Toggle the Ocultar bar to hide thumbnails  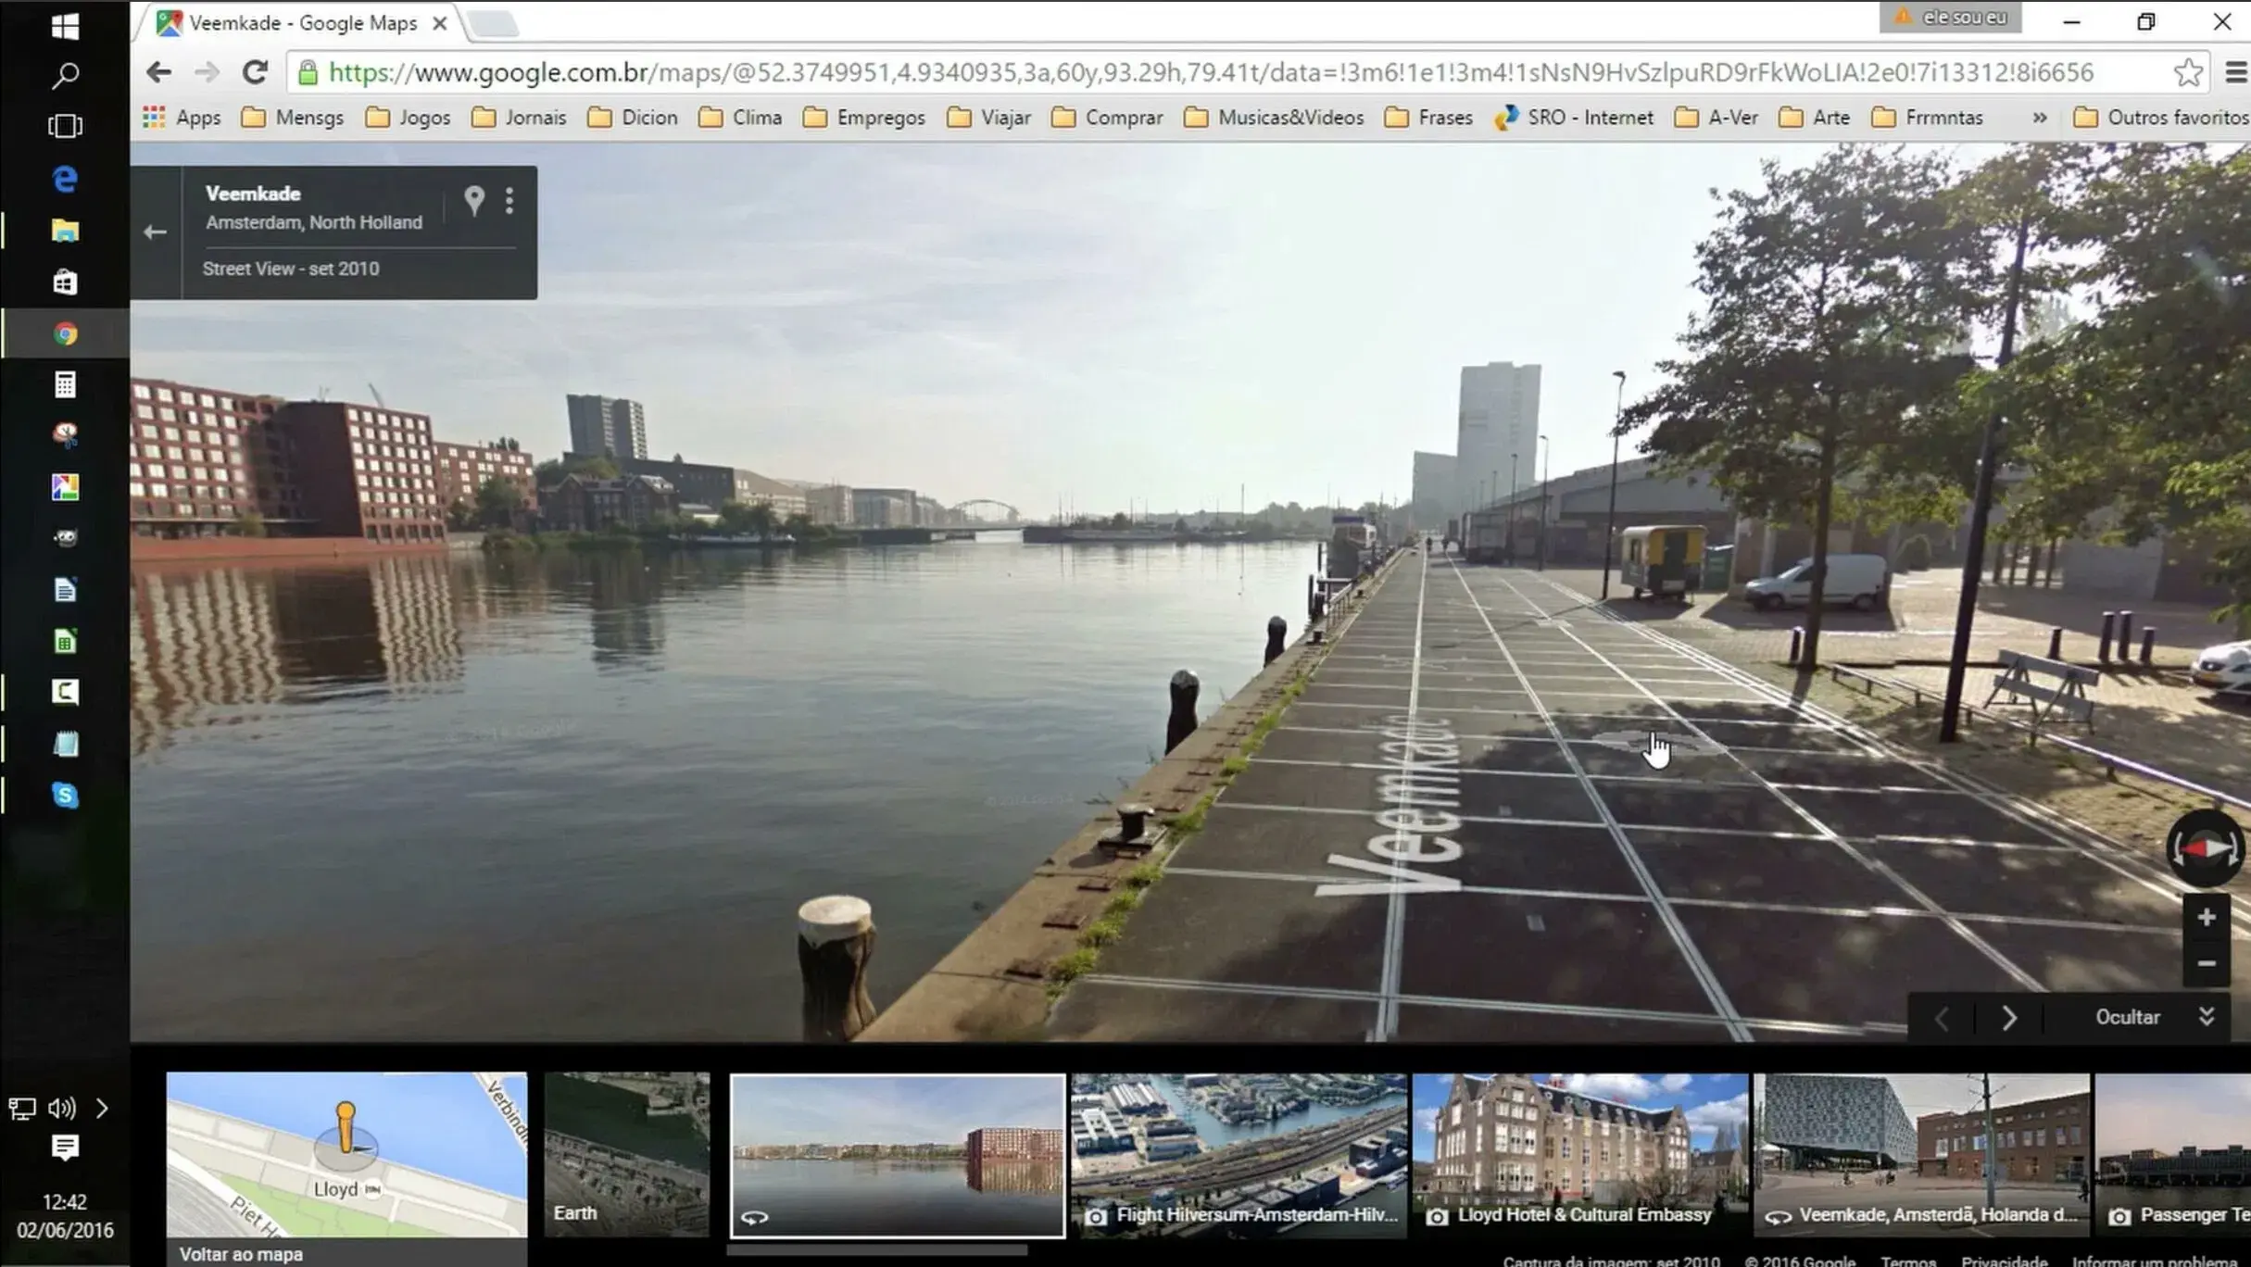(2128, 1016)
